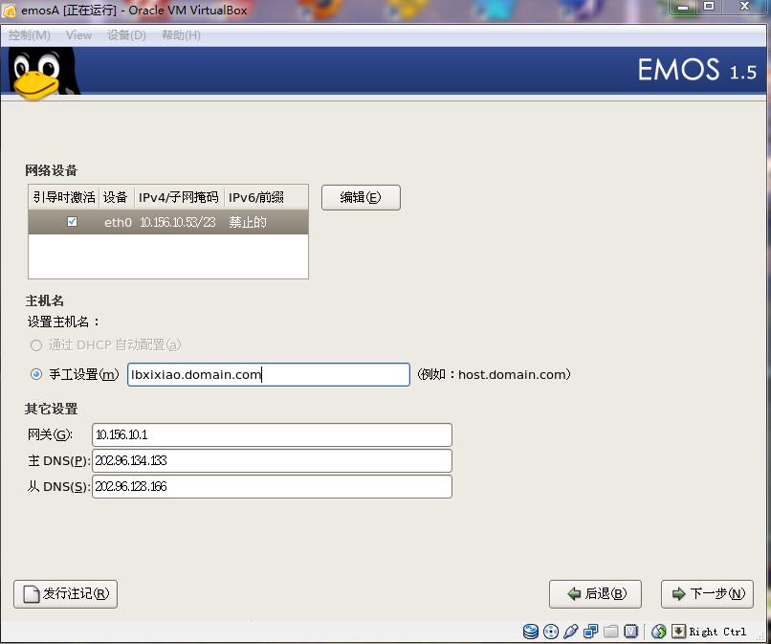The height and width of the screenshot is (644, 771).
Task: Click the optical CD drive status icon
Action: coord(551,632)
